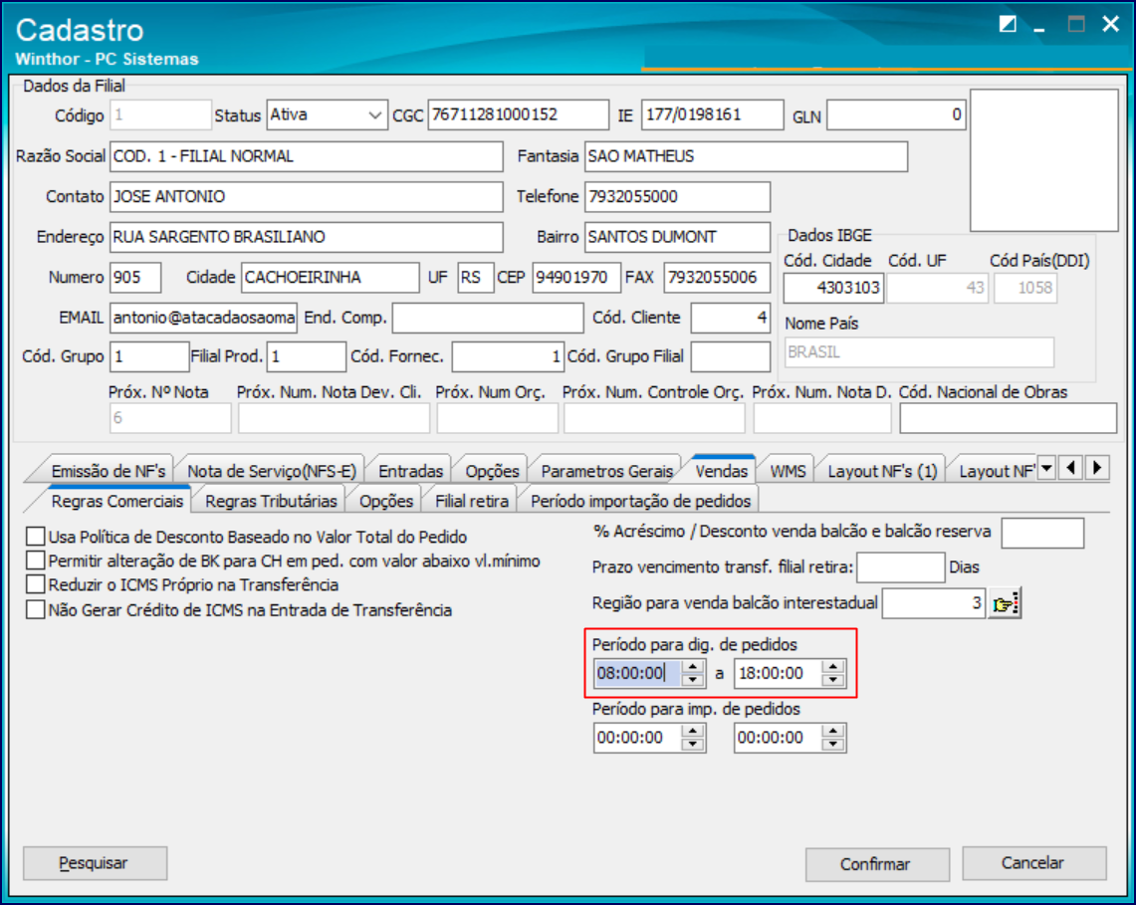
Task: Check Permitir alteração de BK para CH
Action: pyautogui.click(x=36, y=561)
